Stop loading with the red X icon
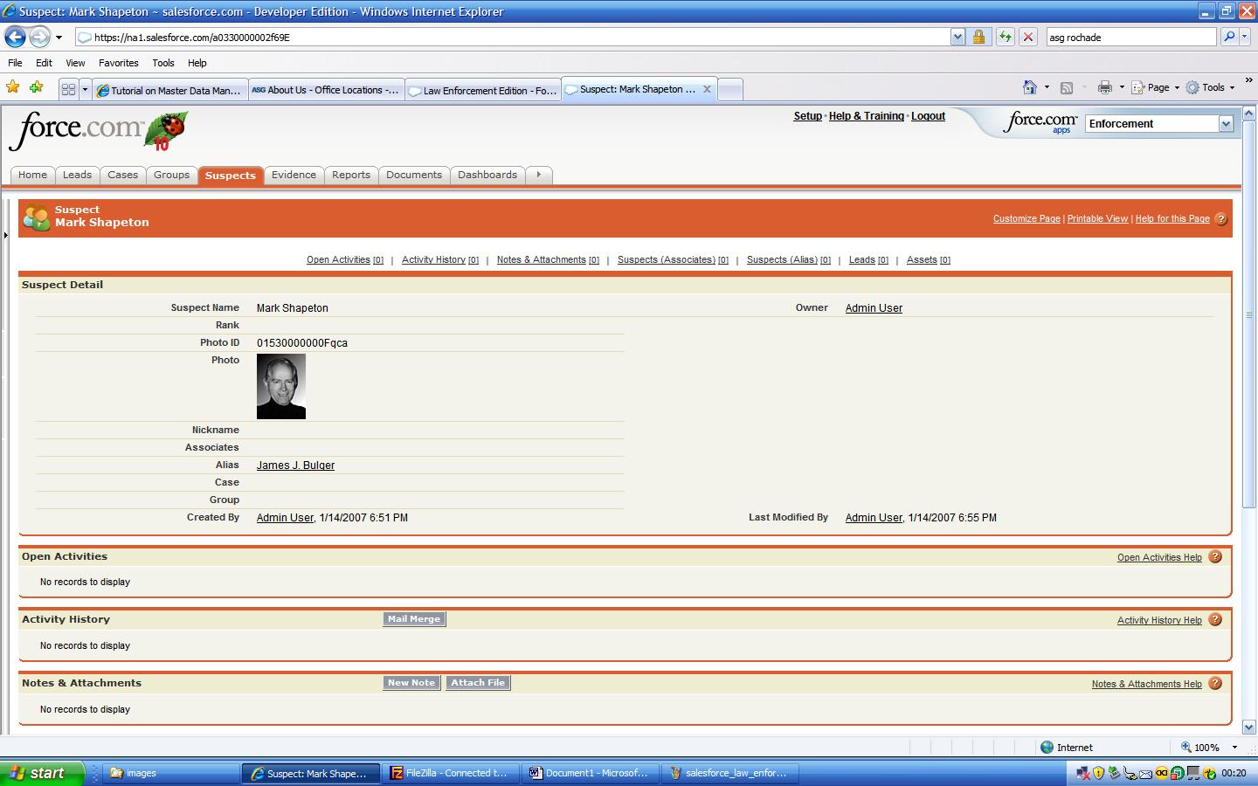The image size is (1258, 786). point(1028,37)
